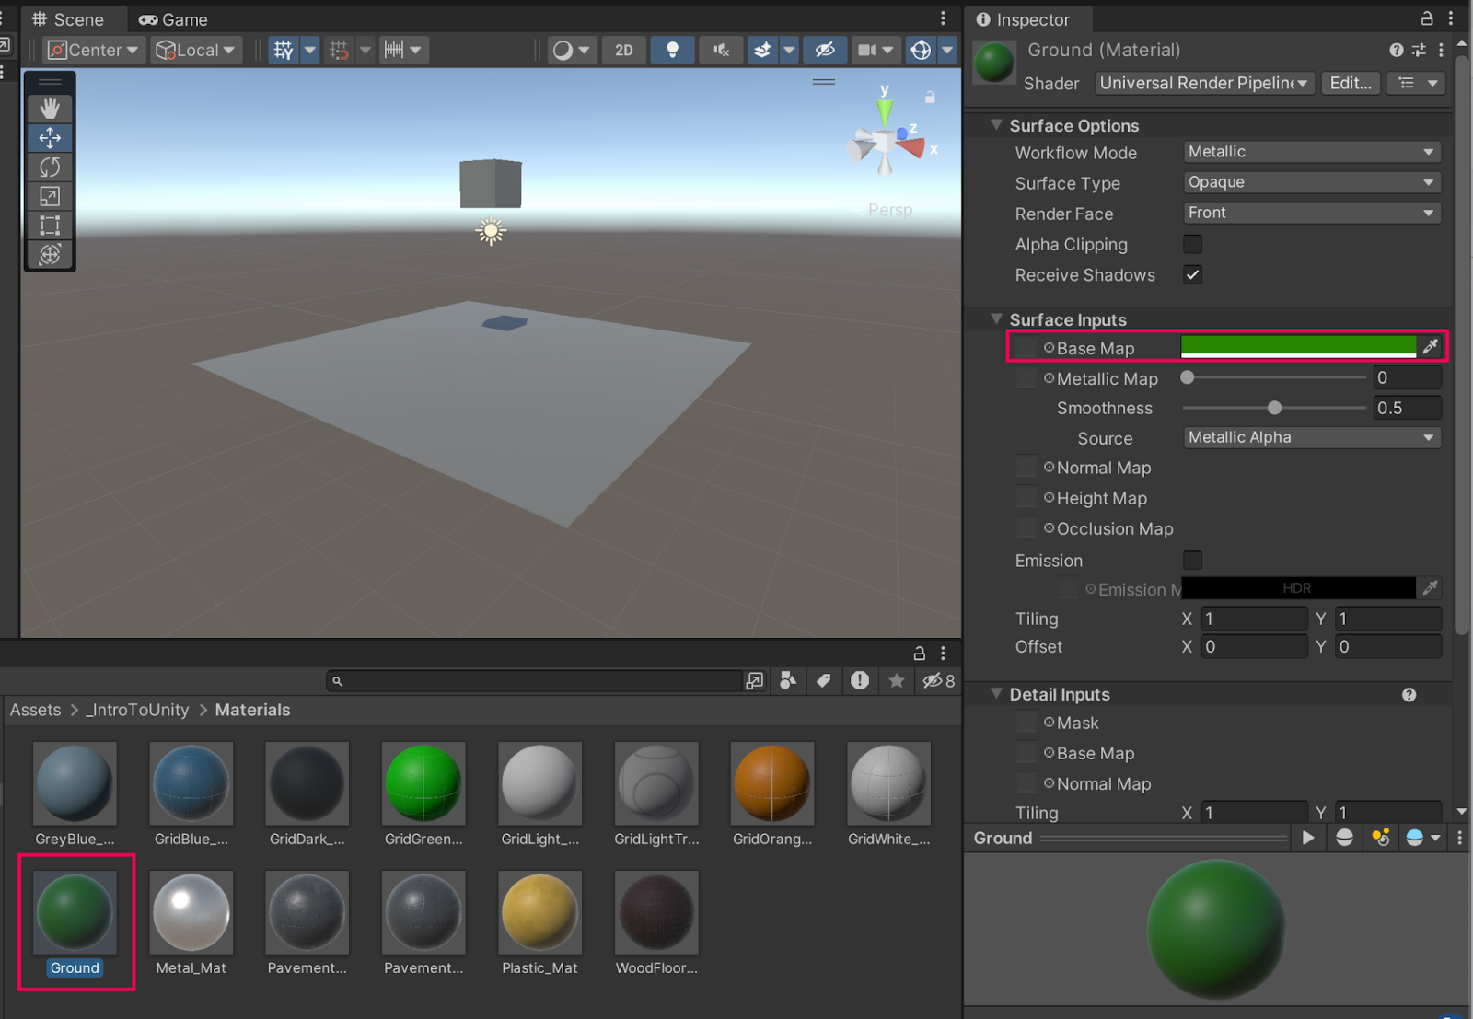This screenshot has height=1019, width=1473.
Task: Click the green Base Map color swatch
Action: (1297, 346)
